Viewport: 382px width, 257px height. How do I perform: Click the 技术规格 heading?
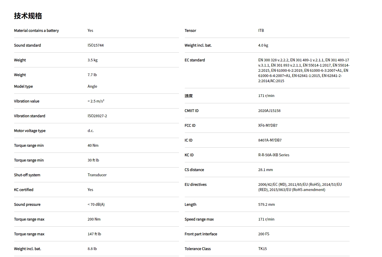click(28, 16)
